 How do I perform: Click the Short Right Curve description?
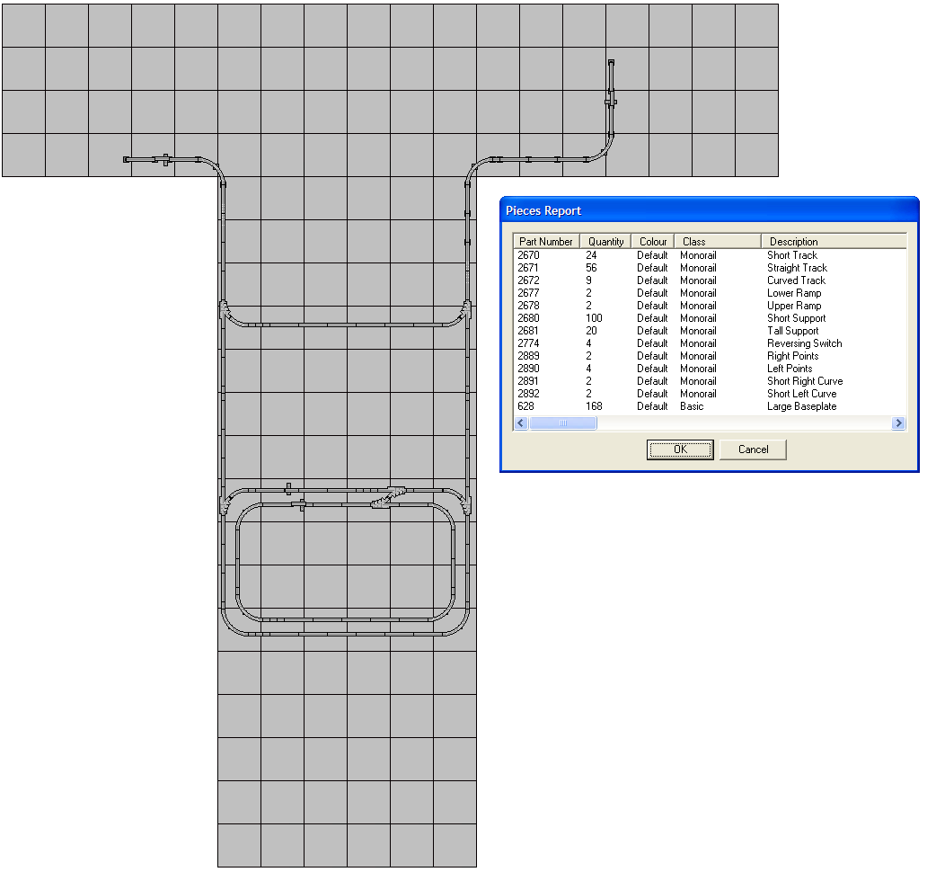tap(805, 381)
